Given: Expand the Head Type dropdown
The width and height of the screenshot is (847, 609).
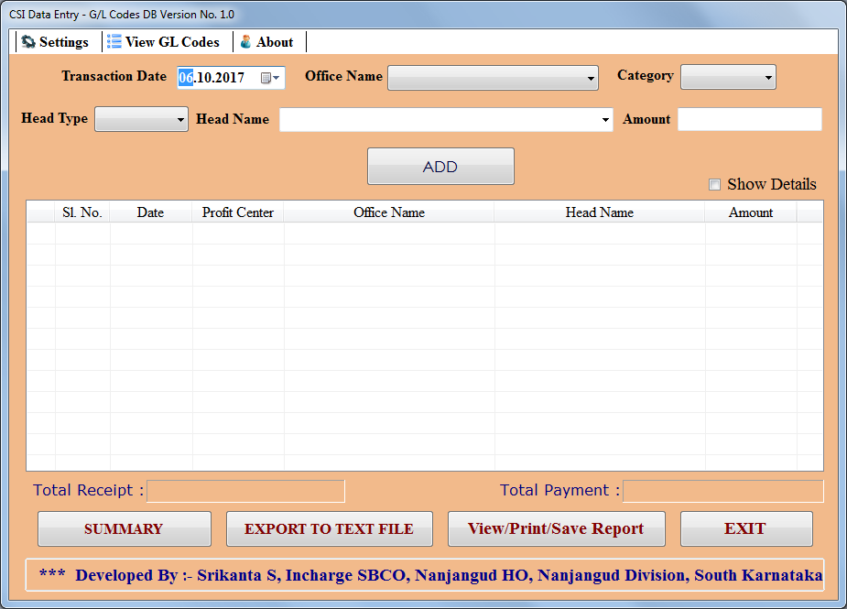Looking at the screenshot, I should [x=178, y=119].
